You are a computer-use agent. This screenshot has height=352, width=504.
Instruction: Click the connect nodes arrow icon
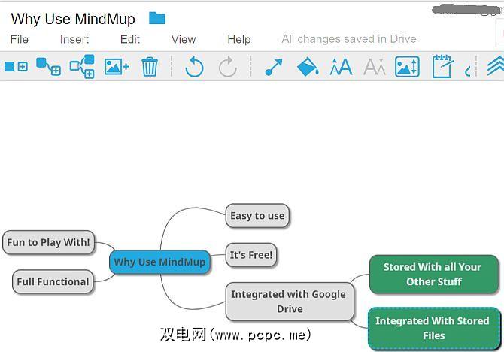point(274,67)
